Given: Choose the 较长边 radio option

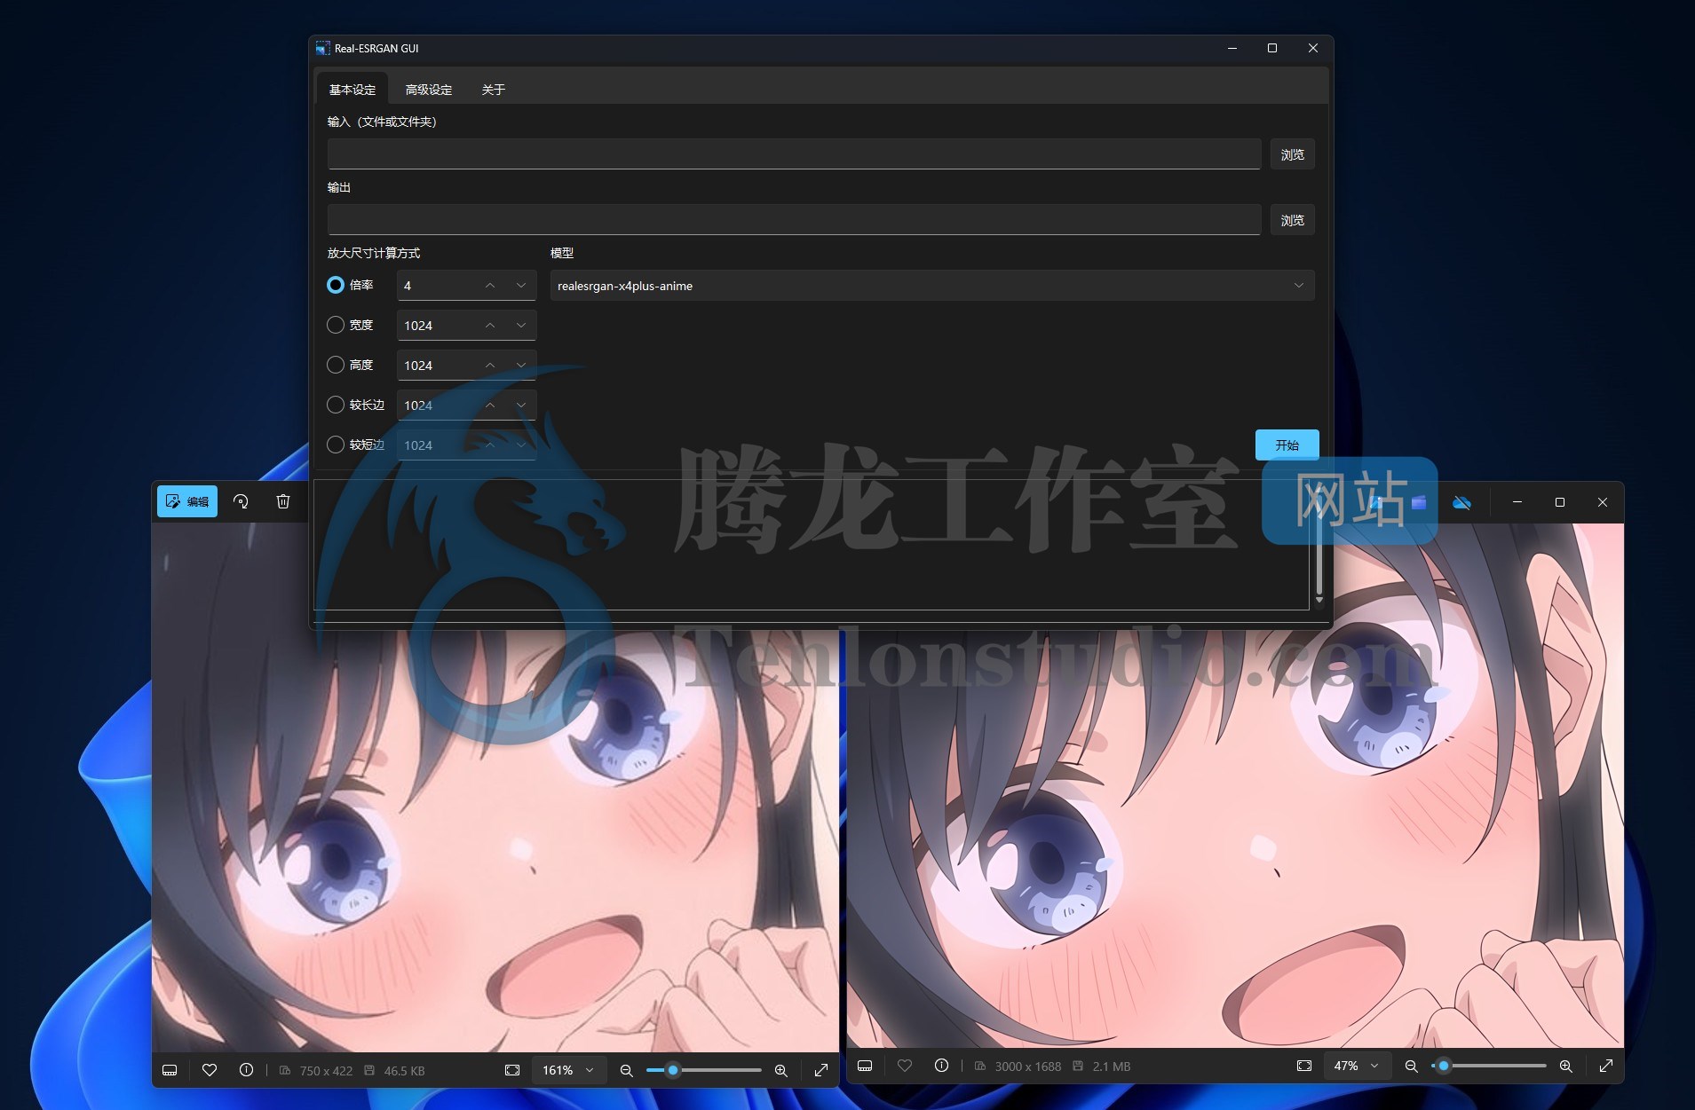Looking at the screenshot, I should [336, 405].
